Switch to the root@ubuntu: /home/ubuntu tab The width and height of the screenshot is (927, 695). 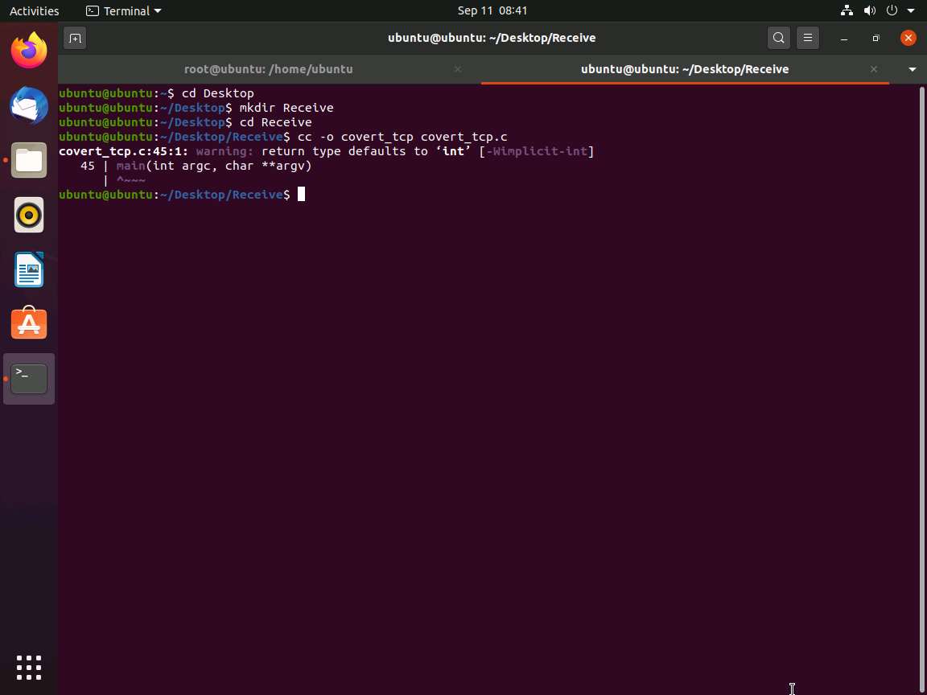269,69
